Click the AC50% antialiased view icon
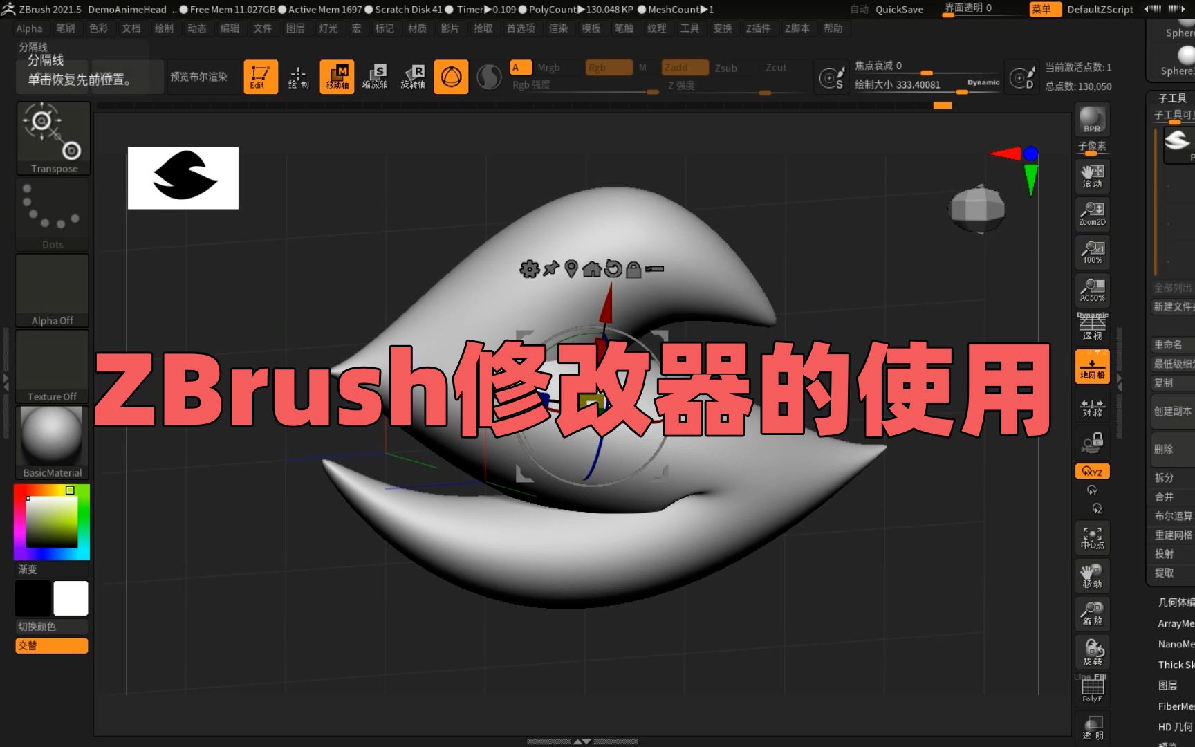This screenshot has height=747, width=1195. (x=1091, y=290)
